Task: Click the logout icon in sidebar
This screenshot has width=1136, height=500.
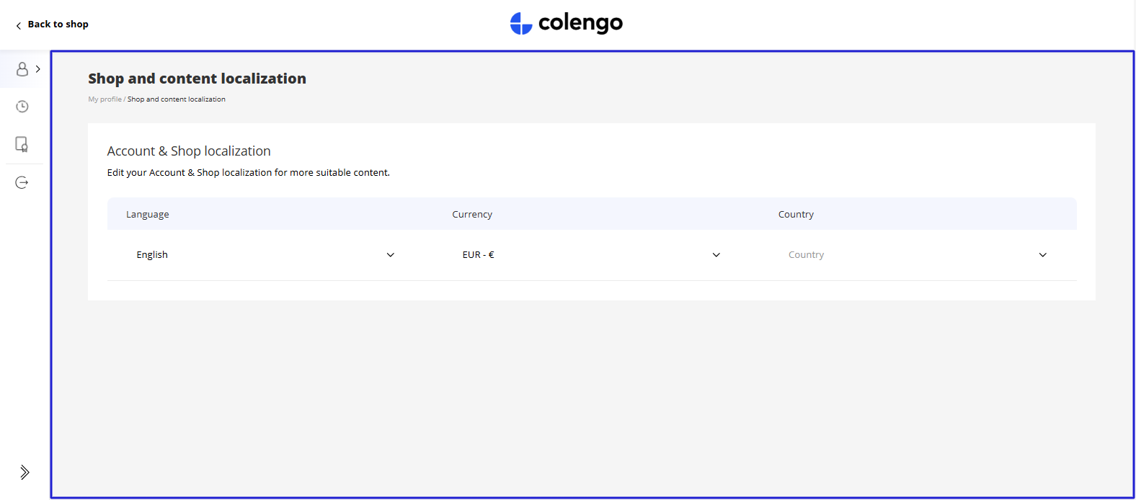Action: (22, 183)
